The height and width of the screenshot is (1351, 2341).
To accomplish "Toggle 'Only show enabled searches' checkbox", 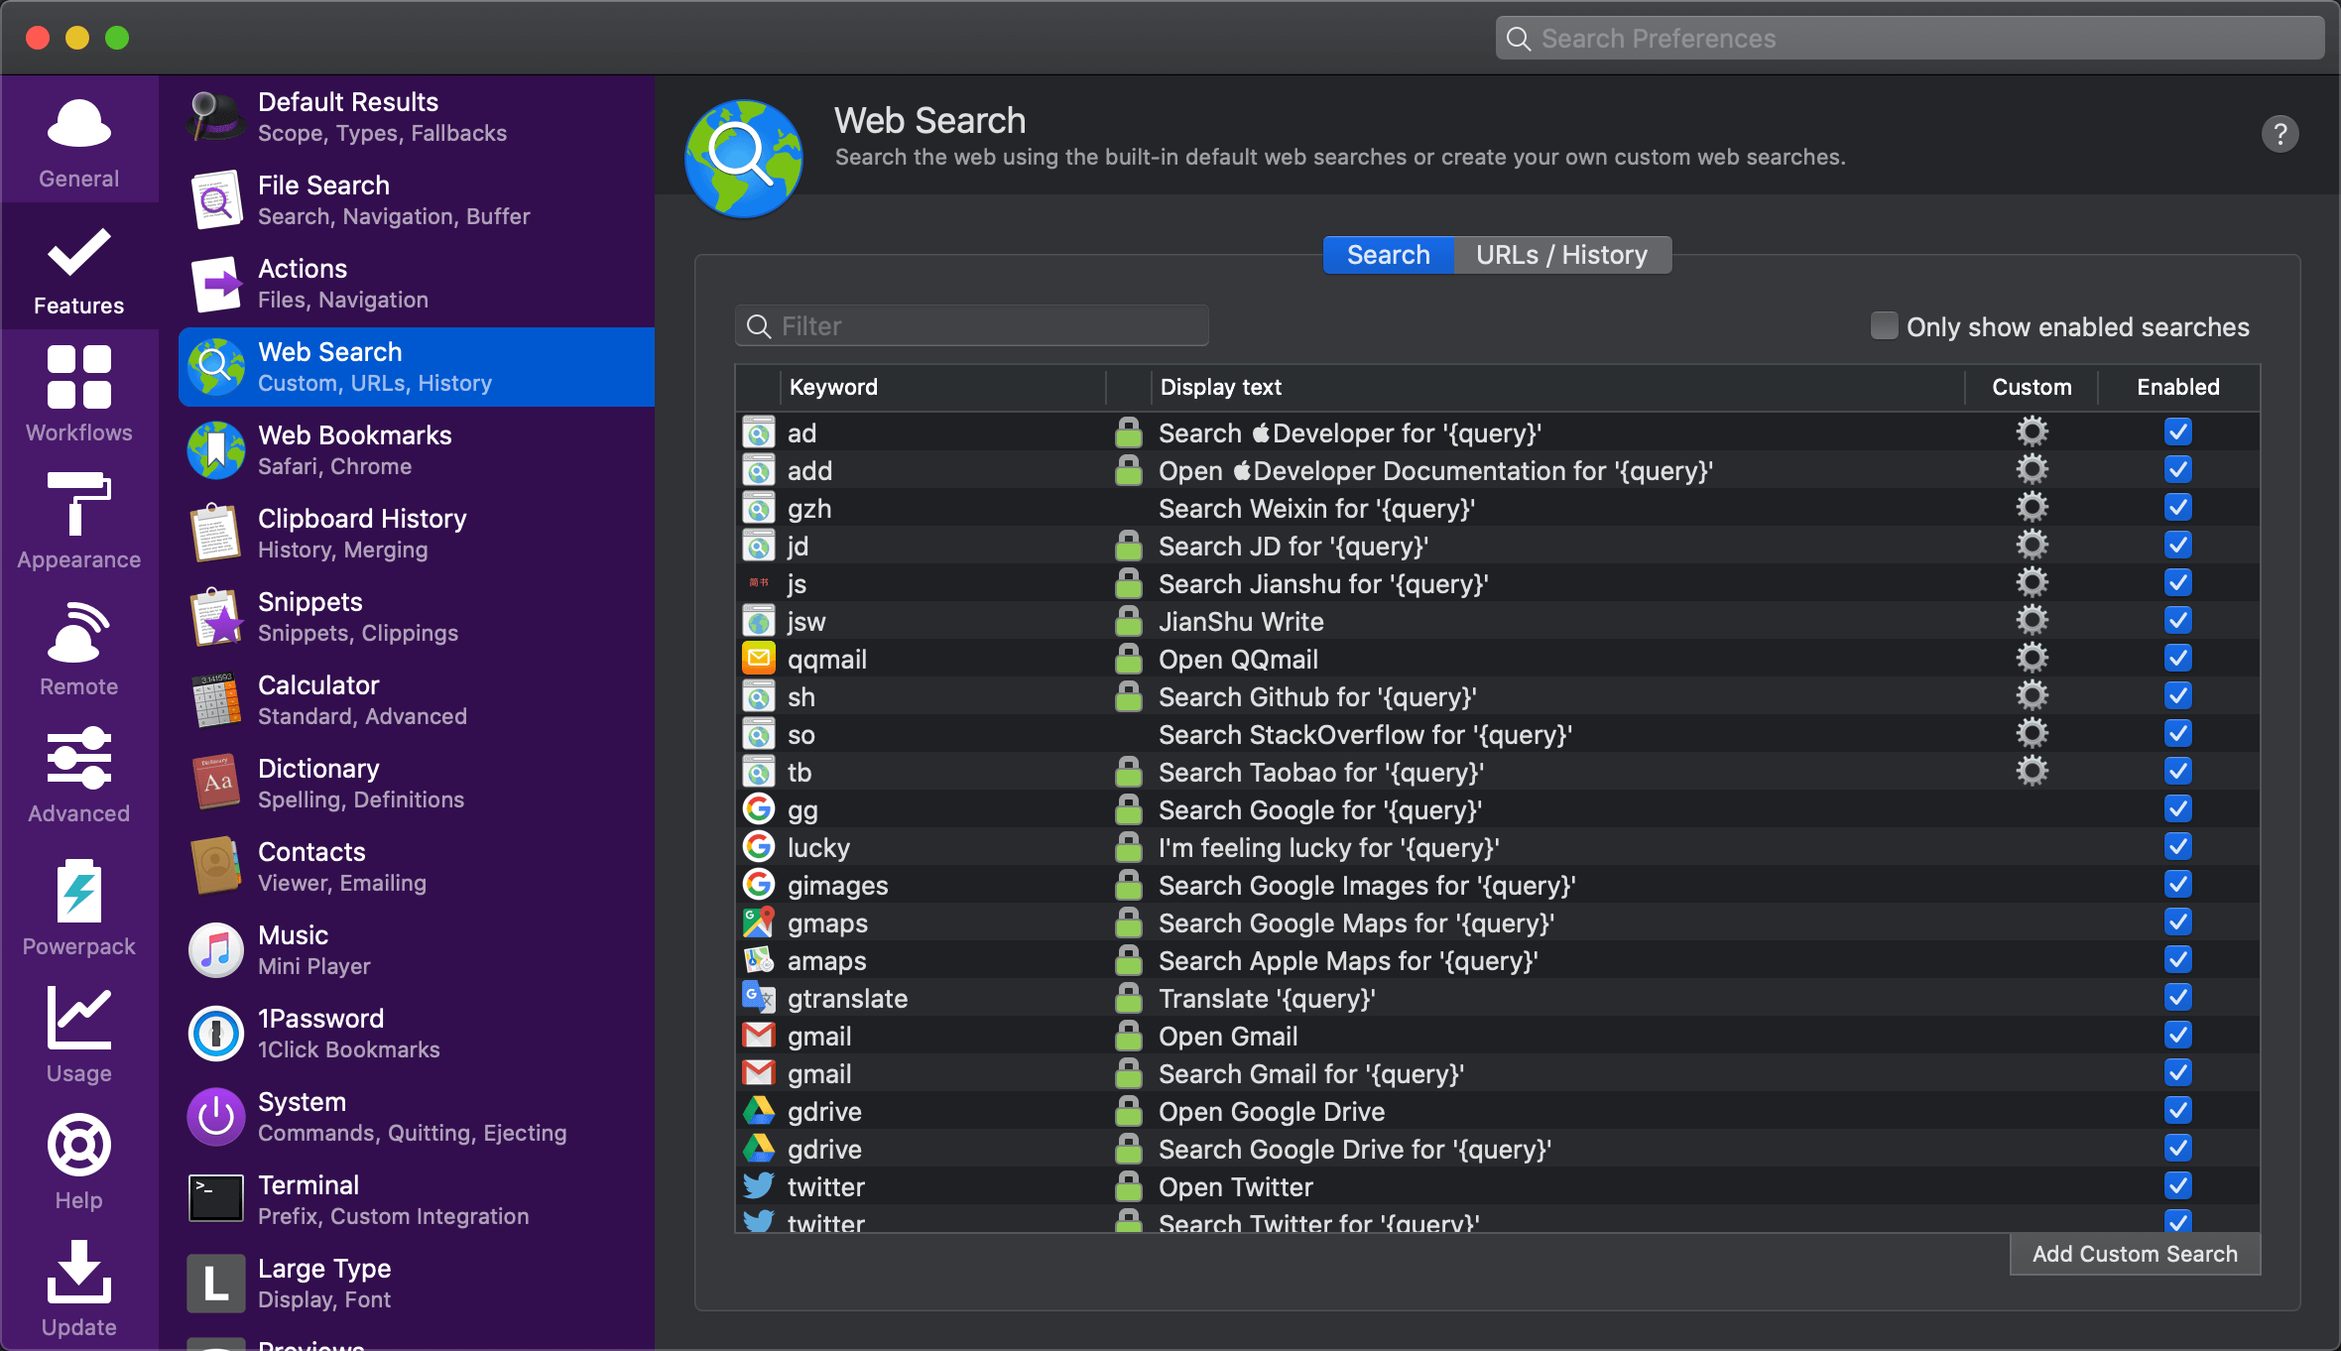I will pos(1884,325).
